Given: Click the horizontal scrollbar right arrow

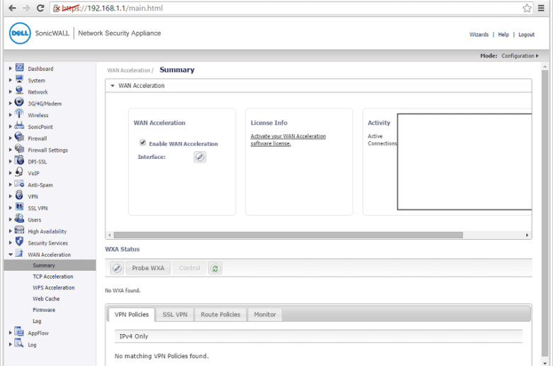Looking at the screenshot, I should pyautogui.click(x=527, y=235).
